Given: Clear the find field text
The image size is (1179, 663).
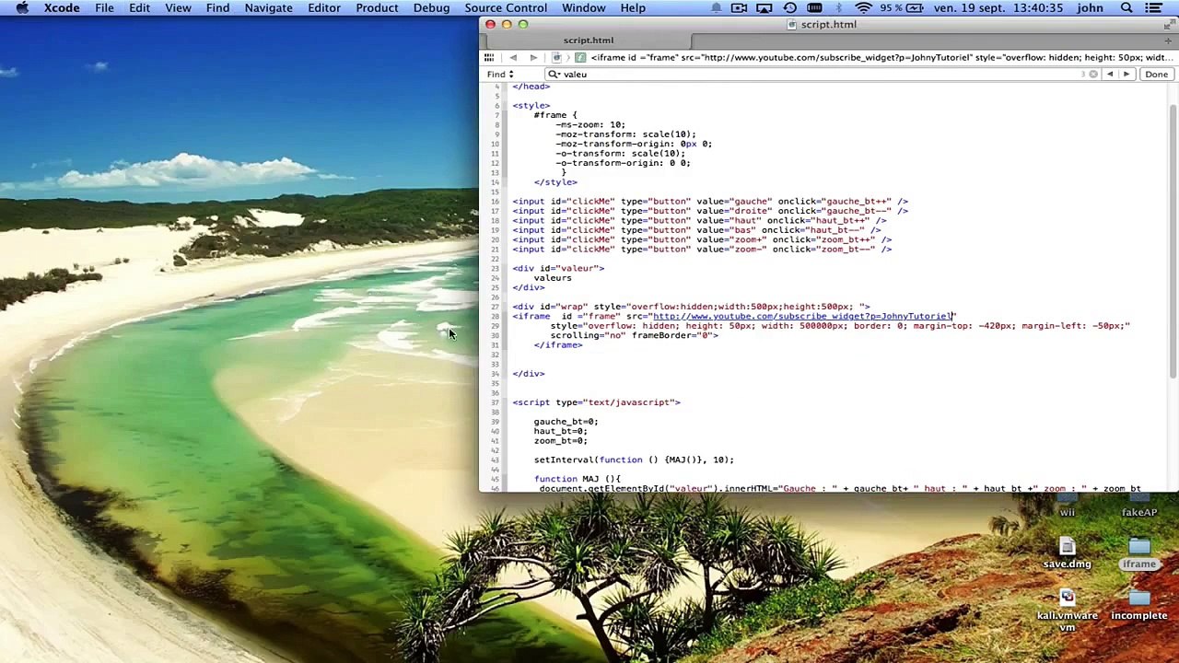Looking at the screenshot, I should pos(1093,75).
